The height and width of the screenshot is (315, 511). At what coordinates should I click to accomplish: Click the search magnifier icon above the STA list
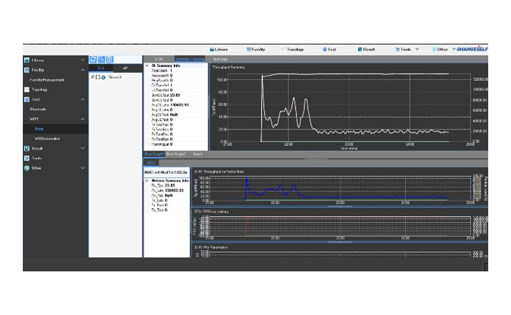pos(101,59)
